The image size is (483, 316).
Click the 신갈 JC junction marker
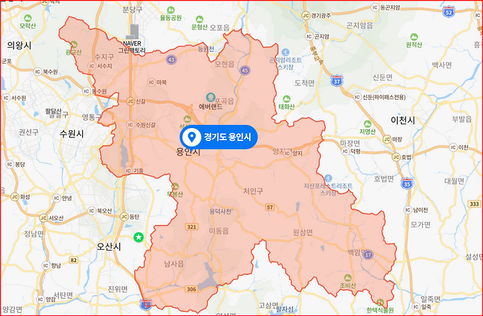tap(131, 101)
